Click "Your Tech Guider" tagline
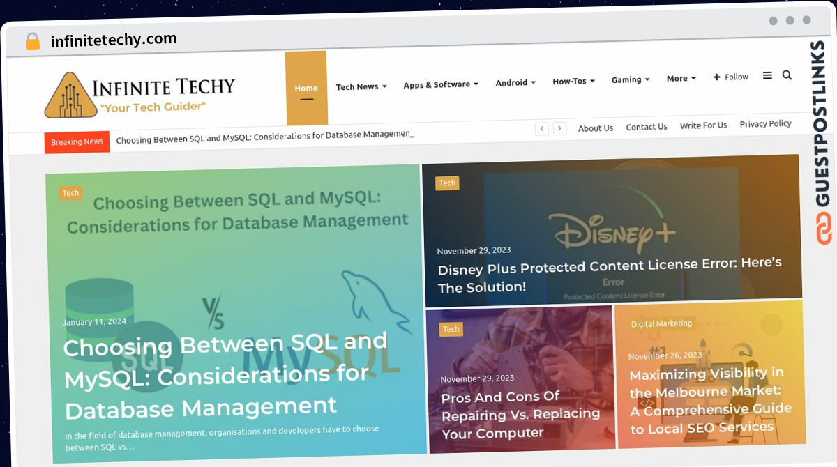This screenshot has height=467, width=837. [x=153, y=107]
